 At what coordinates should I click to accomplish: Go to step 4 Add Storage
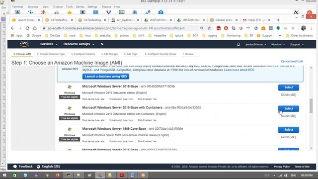pos(109,54)
